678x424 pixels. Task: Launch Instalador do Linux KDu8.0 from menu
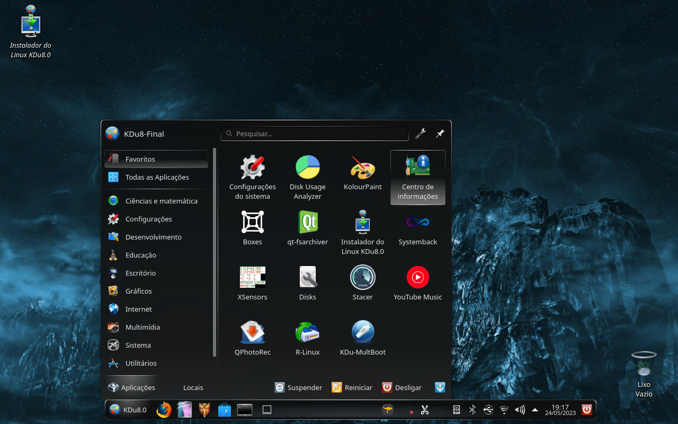(x=363, y=233)
